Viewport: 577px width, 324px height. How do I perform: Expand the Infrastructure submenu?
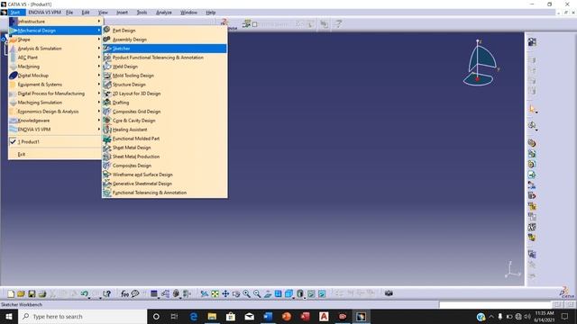pyautogui.click(x=55, y=22)
